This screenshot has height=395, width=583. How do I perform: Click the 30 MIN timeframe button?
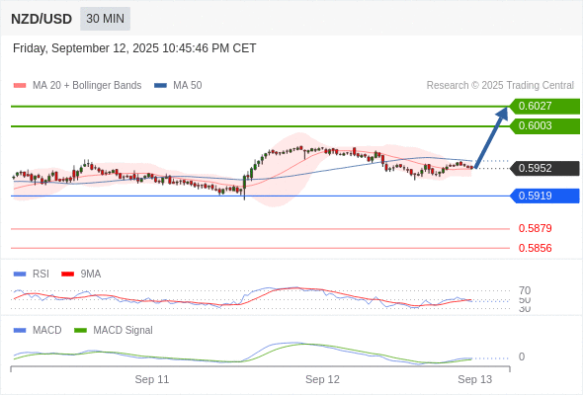pos(105,19)
